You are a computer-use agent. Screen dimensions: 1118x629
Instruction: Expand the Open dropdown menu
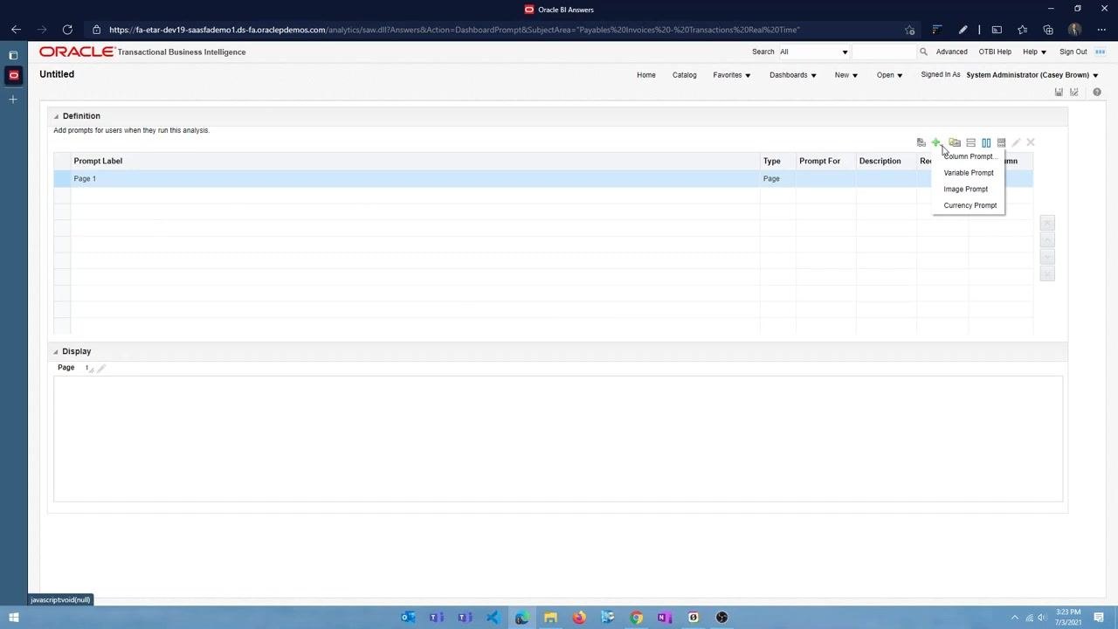[890, 75]
